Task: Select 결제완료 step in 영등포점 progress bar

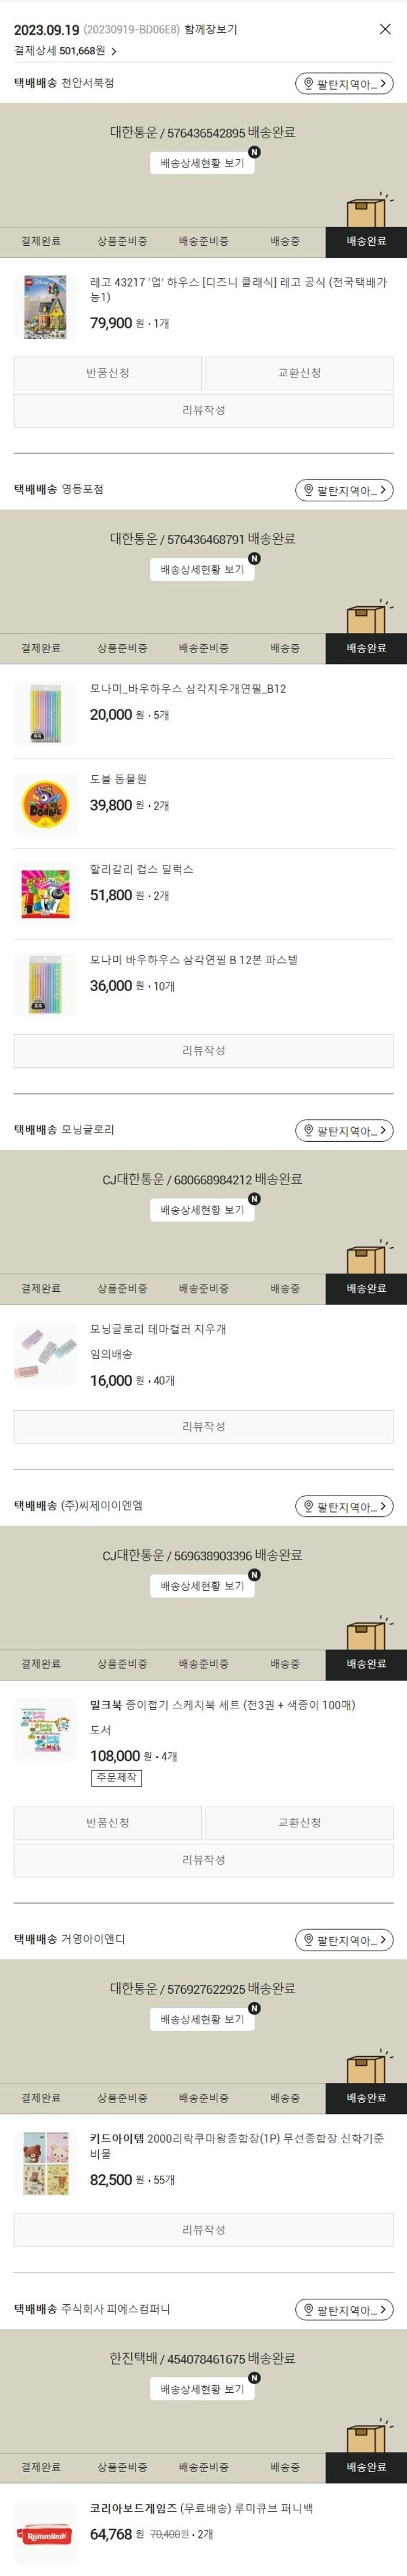Action: pos(41,648)
